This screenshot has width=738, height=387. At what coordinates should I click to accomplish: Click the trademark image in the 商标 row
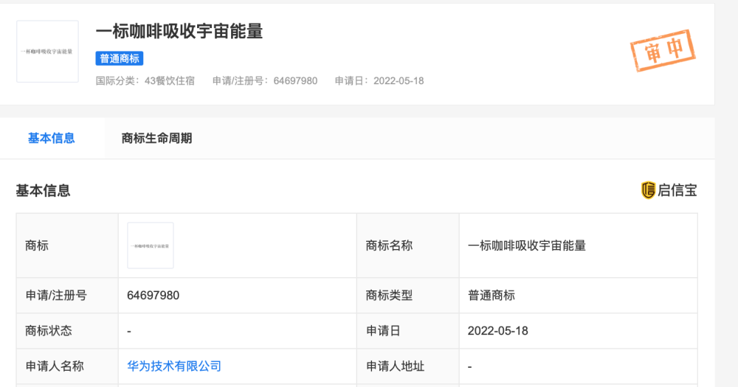click(151, 245)
